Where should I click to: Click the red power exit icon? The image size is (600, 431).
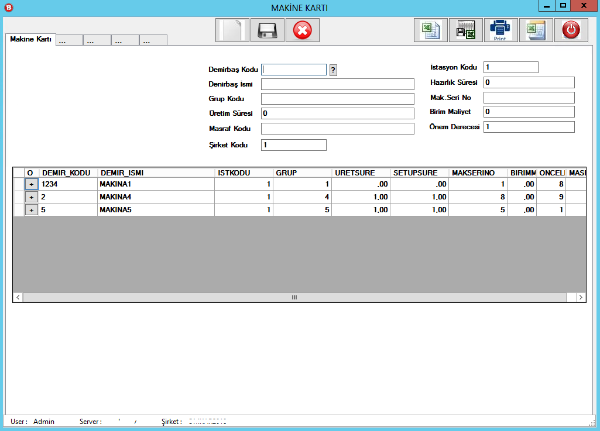click(x=571, y=30)
